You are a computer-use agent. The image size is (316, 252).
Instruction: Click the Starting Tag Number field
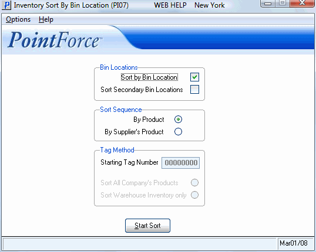(180, 163)
